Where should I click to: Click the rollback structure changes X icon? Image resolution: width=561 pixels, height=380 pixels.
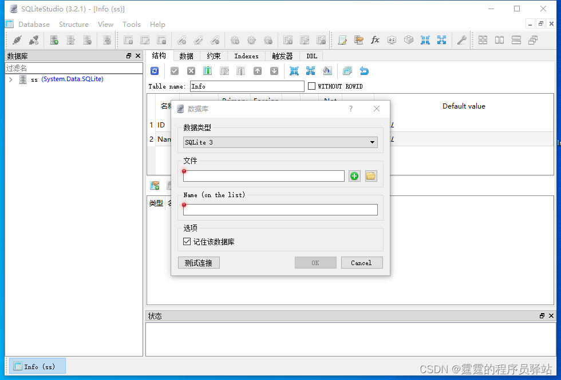(191, 71)
